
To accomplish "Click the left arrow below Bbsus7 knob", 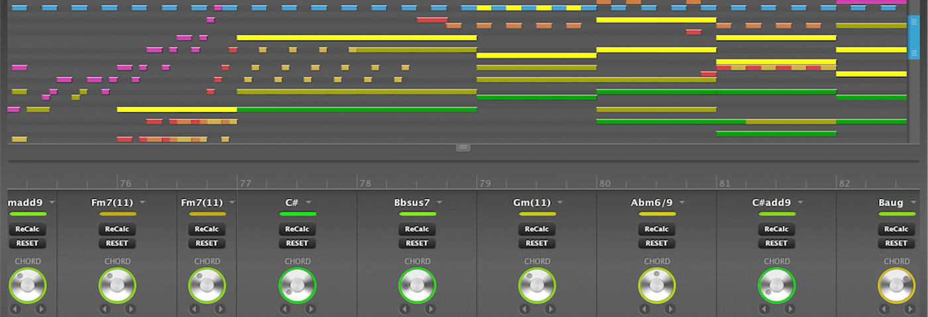I will click(405, 309).
